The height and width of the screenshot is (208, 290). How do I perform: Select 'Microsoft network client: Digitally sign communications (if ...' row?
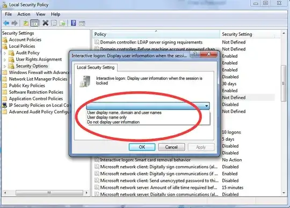(159, 174)
